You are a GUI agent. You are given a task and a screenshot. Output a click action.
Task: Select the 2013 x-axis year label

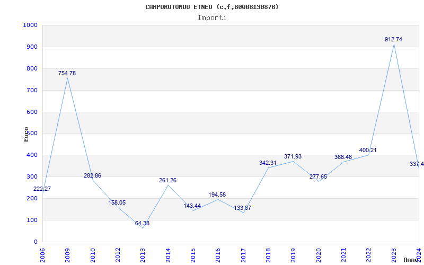(x=143, y=255)
